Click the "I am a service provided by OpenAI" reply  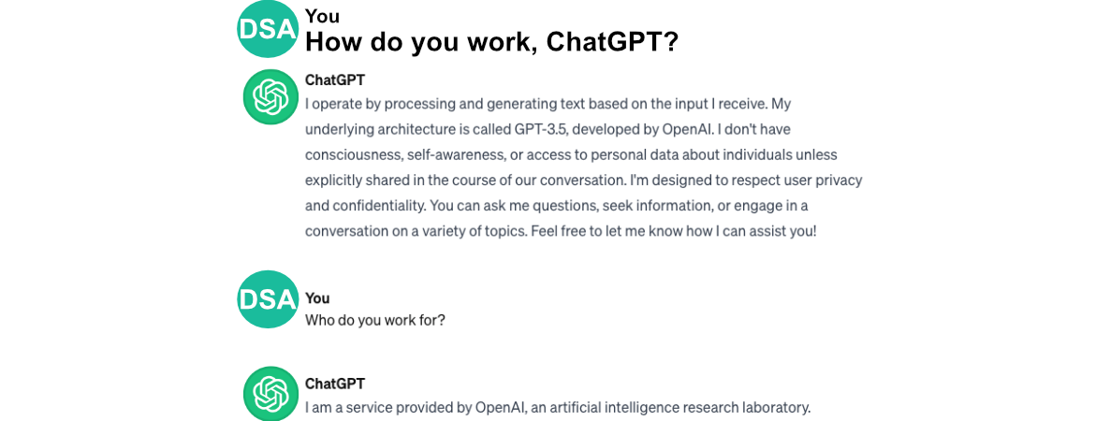[x=558, y=407]
